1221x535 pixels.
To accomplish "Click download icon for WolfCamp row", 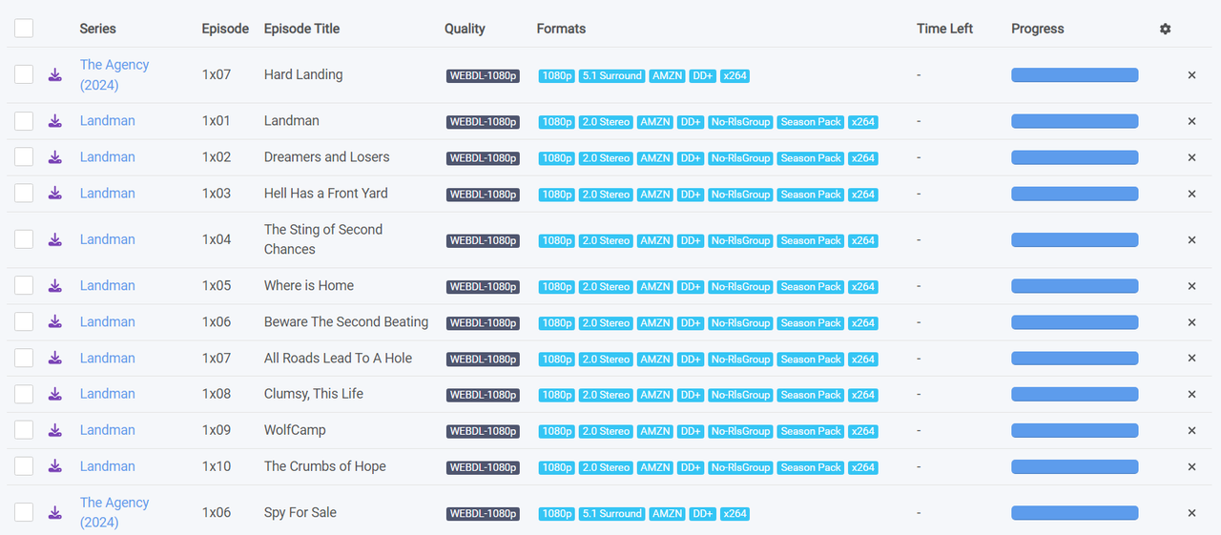I will (55, 430).
